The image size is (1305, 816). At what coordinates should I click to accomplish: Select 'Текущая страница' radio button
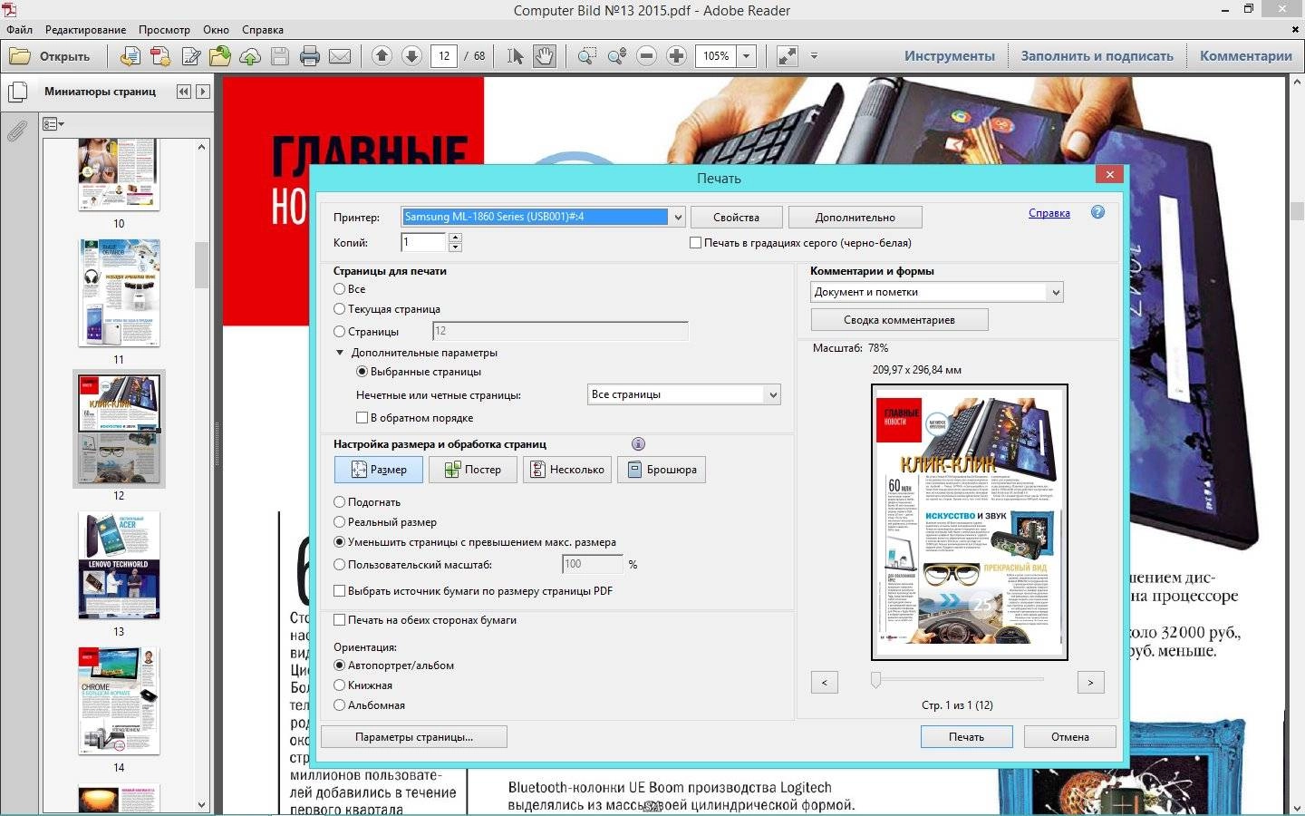340,309
